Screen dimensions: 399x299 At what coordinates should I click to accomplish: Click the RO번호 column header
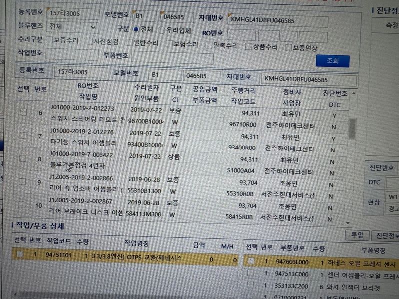88,86
